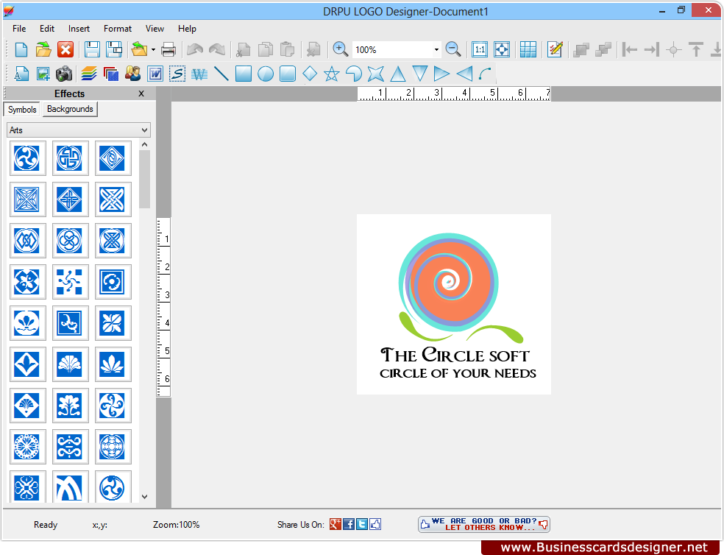
Task: Select the Rectangle shape tool
Action: click(x=244, y=74)
